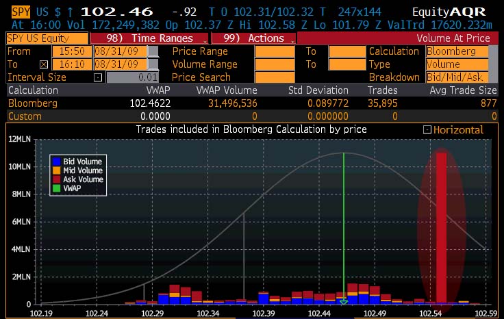The width and height of the screenshot is (504, 319).
Task: Open the To date calendar picker
Action: pos(153,64)
